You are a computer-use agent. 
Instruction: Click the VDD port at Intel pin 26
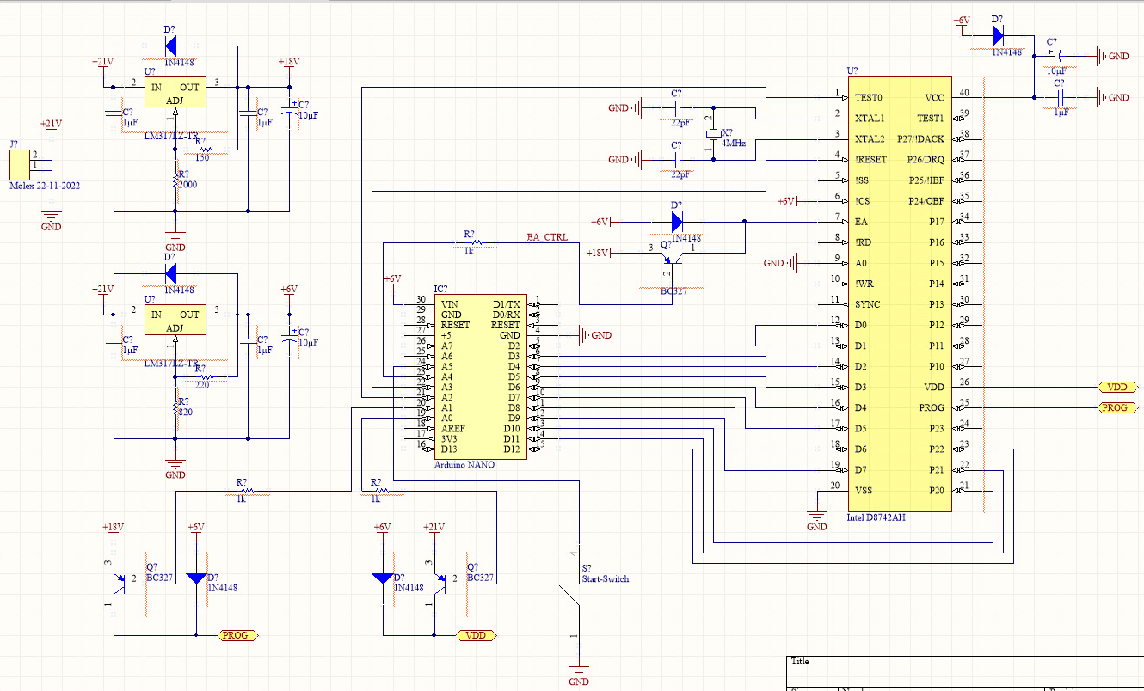[1118, 388]
